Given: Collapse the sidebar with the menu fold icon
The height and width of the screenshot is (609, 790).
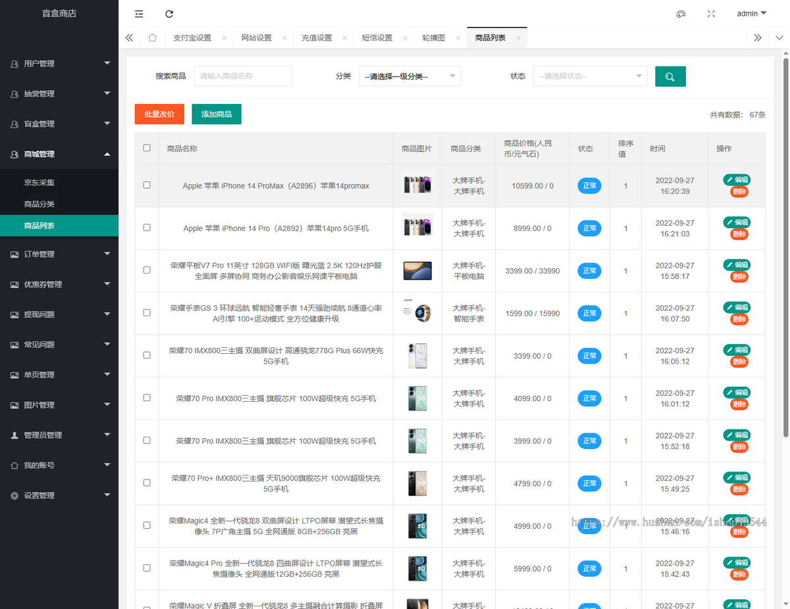Looking at the screenshot, I should point(139,14).
